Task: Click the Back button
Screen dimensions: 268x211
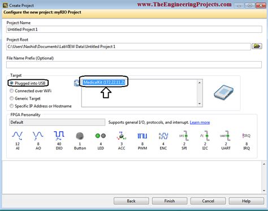Action: (x=131, y=201)
